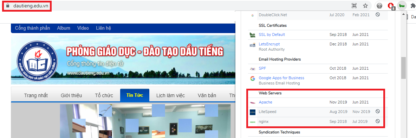The width and height of the screenshot is (416, 138).
Task: Click the LiteSpeed logo icon
Action: pos(252,112)
